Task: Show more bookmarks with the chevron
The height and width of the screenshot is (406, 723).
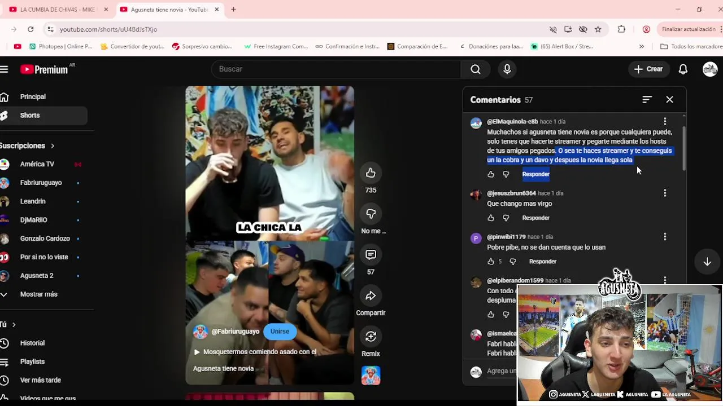Action: click(642, 46)
